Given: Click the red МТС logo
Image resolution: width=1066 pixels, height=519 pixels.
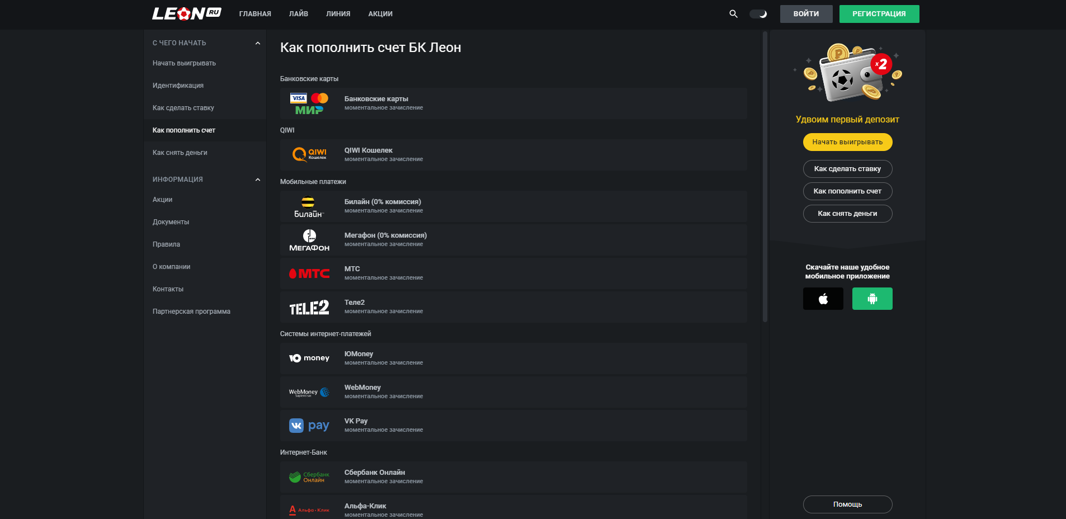Looking at the screenshot, I should coord(309,273).
